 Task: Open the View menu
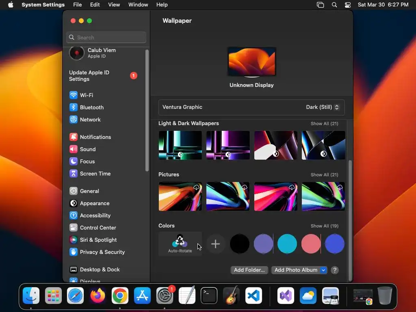(x=114, y=5)
